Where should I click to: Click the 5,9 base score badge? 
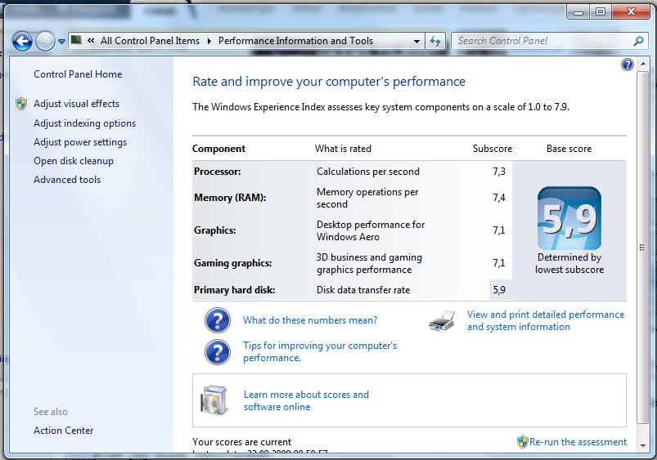569,218
